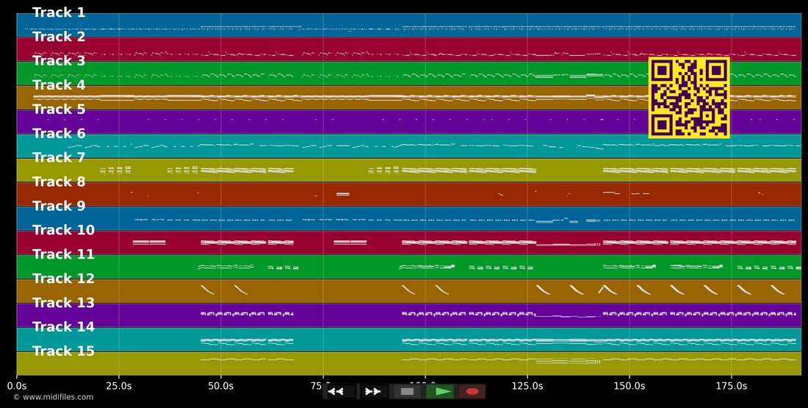Screen dimensions: 808x408
Task: Select the Track 4 label
Action: tap(59, 85)
